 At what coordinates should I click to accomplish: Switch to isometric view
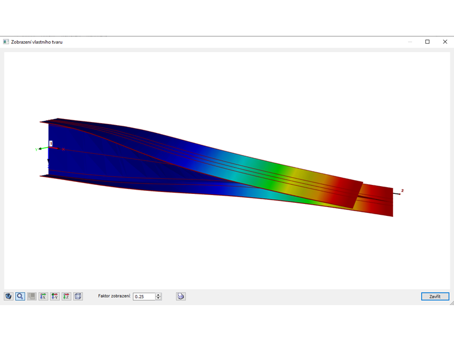point(78,296)
